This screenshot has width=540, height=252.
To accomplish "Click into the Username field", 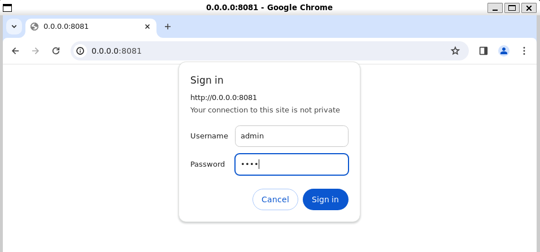I will click(291, 136).
